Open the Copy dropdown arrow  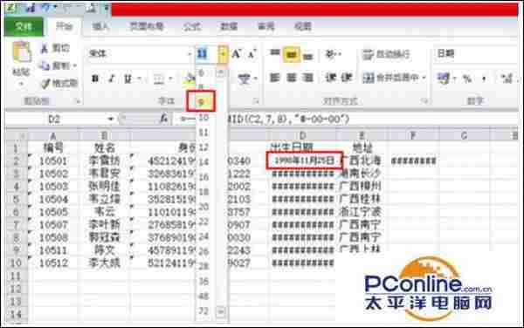coord(74,65)
